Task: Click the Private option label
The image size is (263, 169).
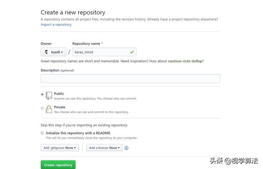Action: click(60, 107)
